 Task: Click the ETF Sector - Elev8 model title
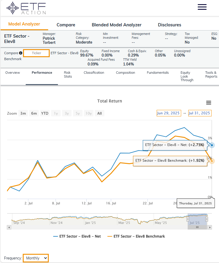click(x=17, y=39)
